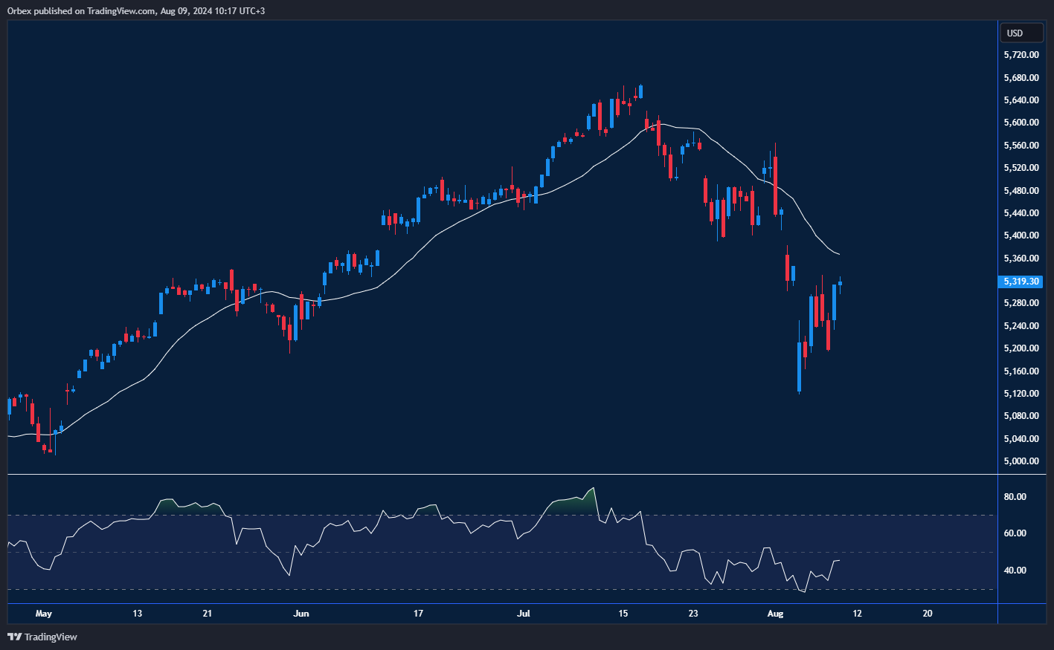Click the TradingView logo icon

pyautogui.click(x=14, y=637)
